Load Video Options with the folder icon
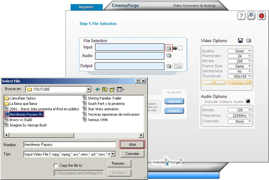The image size is (269, 180). coord(249,41)
